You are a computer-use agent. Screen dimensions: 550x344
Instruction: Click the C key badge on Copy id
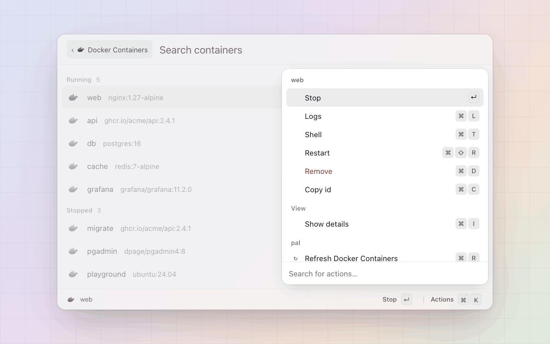tap(474, 190)
